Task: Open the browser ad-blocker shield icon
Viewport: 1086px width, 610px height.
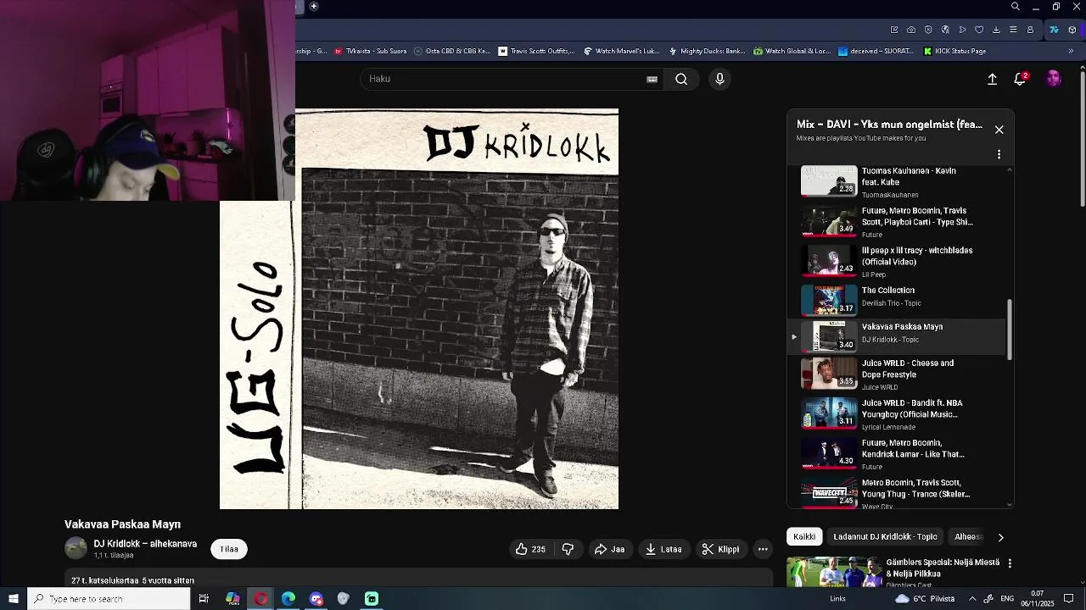Action: pos(928,30)
